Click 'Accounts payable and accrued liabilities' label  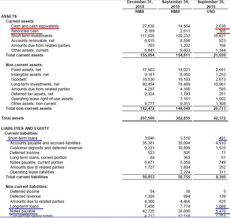click(45, 143)
